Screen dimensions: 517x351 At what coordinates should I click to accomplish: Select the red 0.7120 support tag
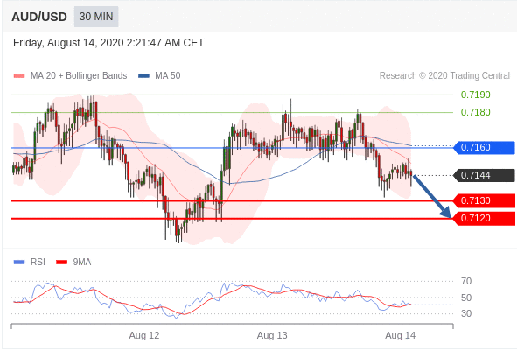pyautogui.click(x=484, y=218)
